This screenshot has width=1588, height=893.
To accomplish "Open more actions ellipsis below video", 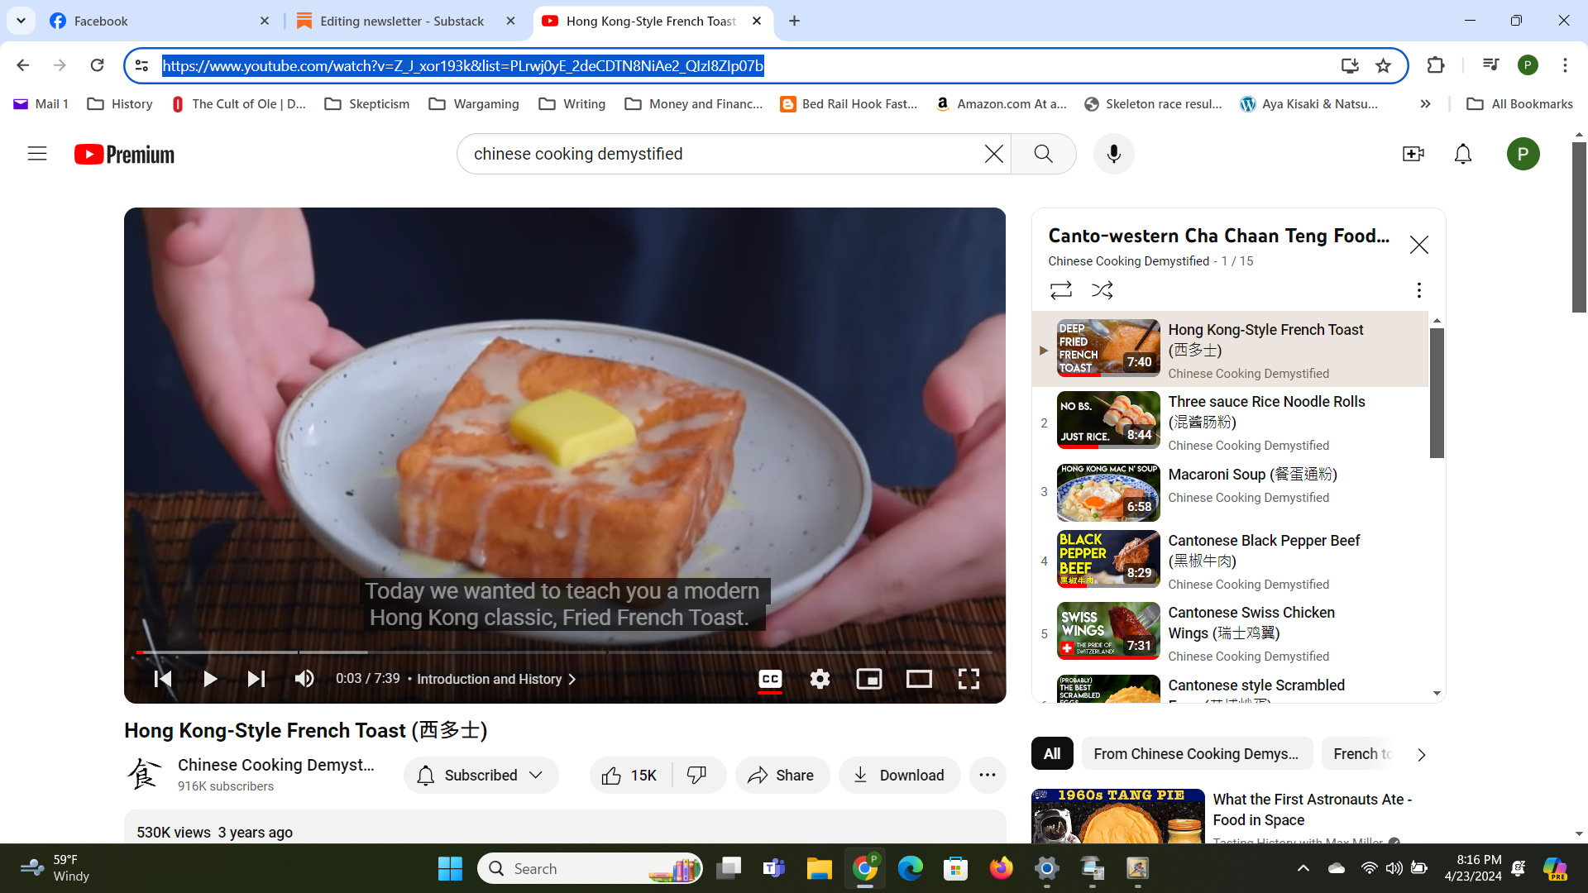I will 987,776.
